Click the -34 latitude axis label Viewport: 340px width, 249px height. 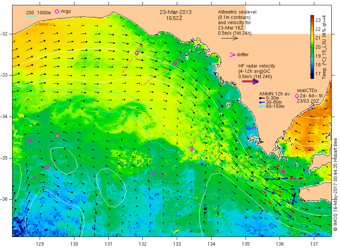pyautogui.click(x=4, y=117)
